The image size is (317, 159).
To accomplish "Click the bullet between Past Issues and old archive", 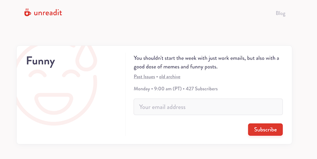I will point(157,77).
